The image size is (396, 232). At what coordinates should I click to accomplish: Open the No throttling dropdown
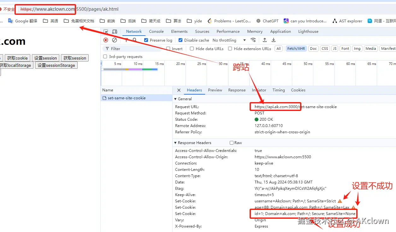[229, 40]
